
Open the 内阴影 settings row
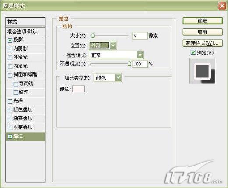click(x=25, y=49)
